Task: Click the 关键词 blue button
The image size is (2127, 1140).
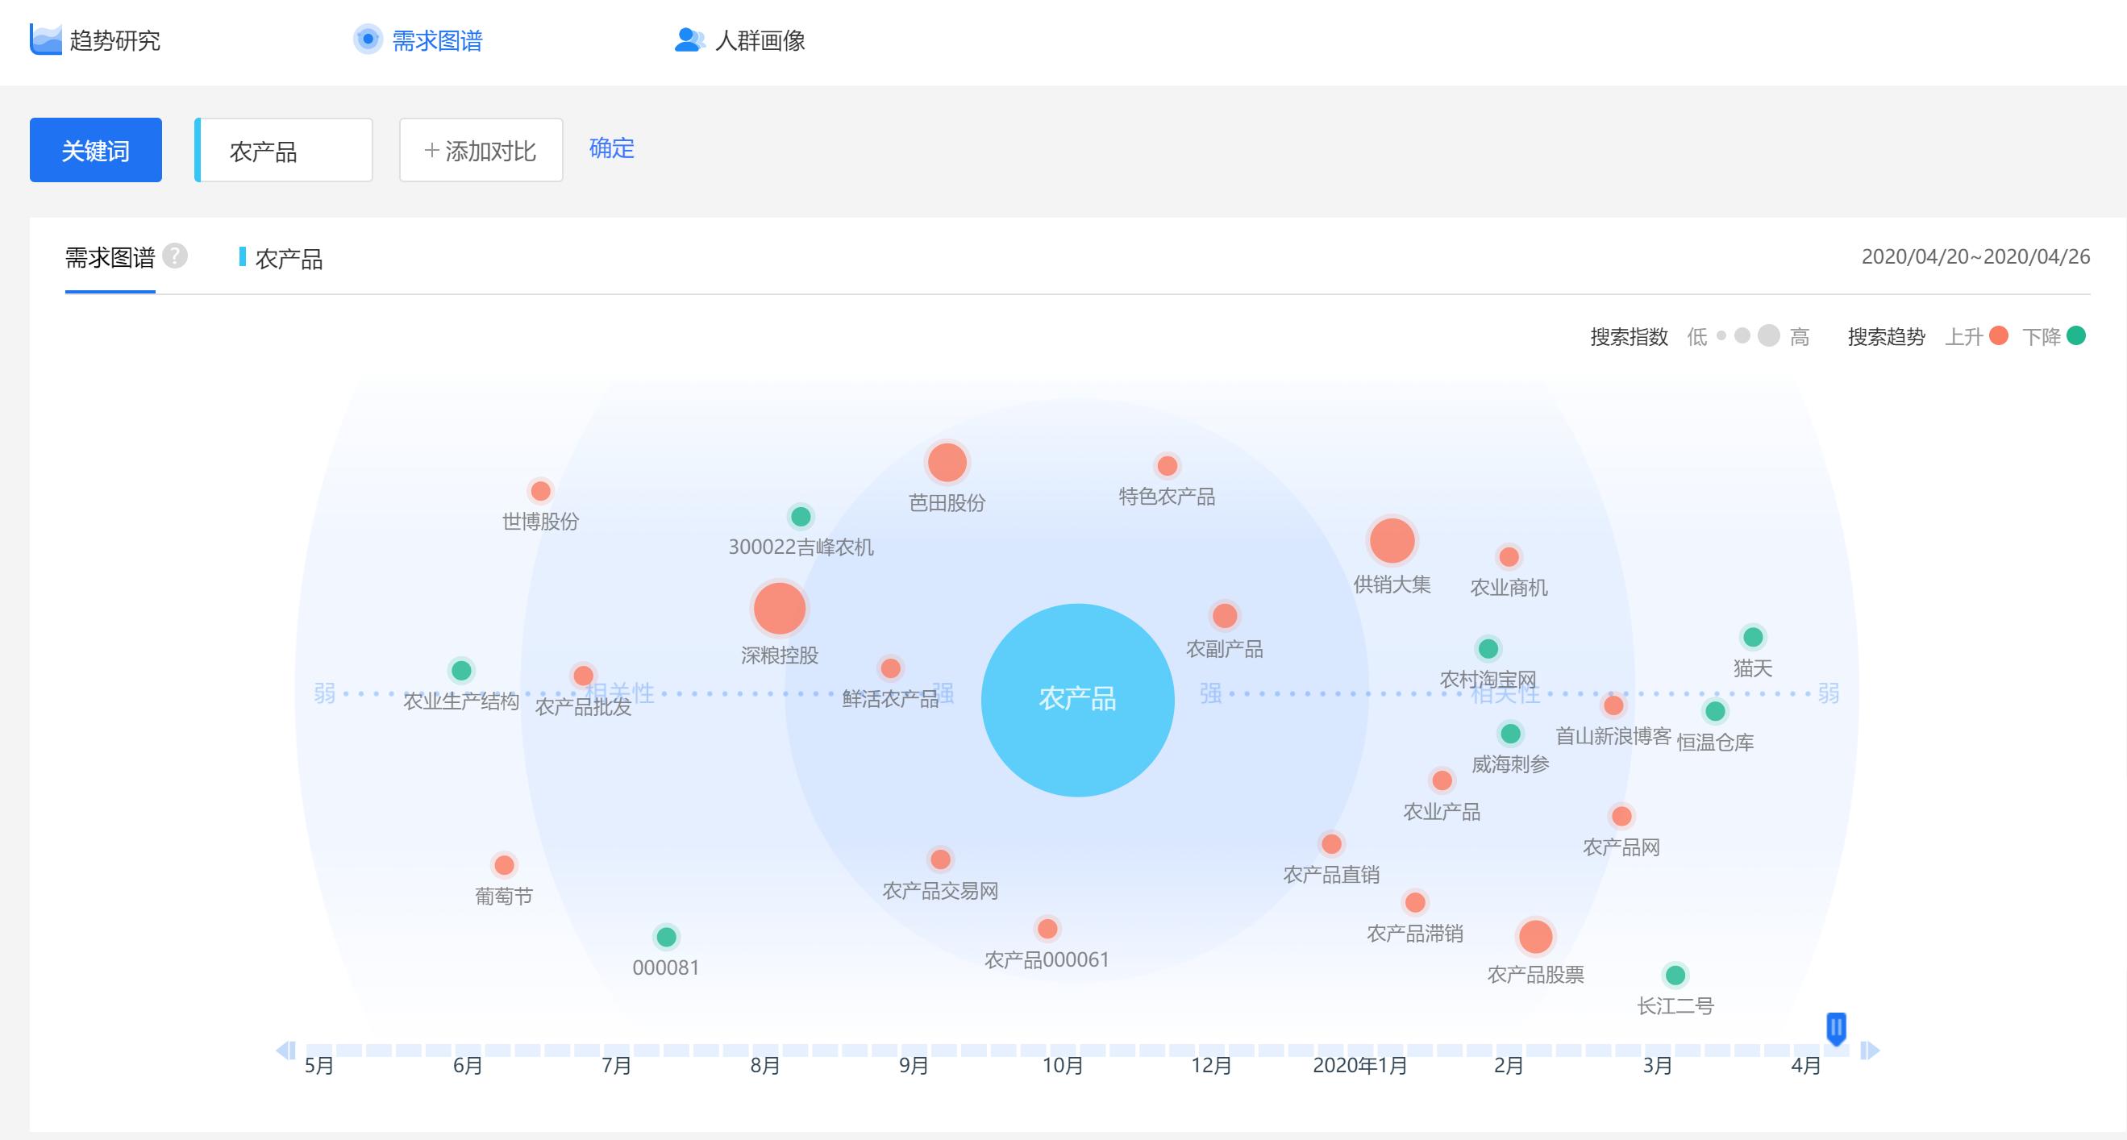Action: (x=96, y=150)
